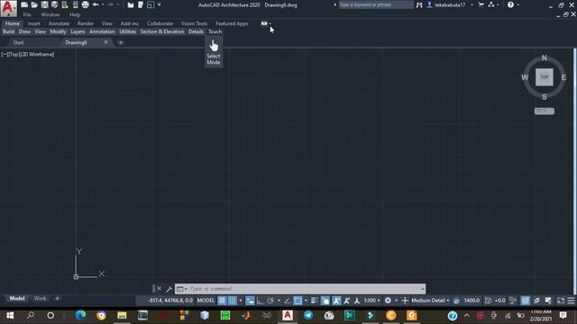Image resolution: width=577 pixels, height=324 pixels.
Task: Open the Modify ribbon panel
Action: coord(58,31)
